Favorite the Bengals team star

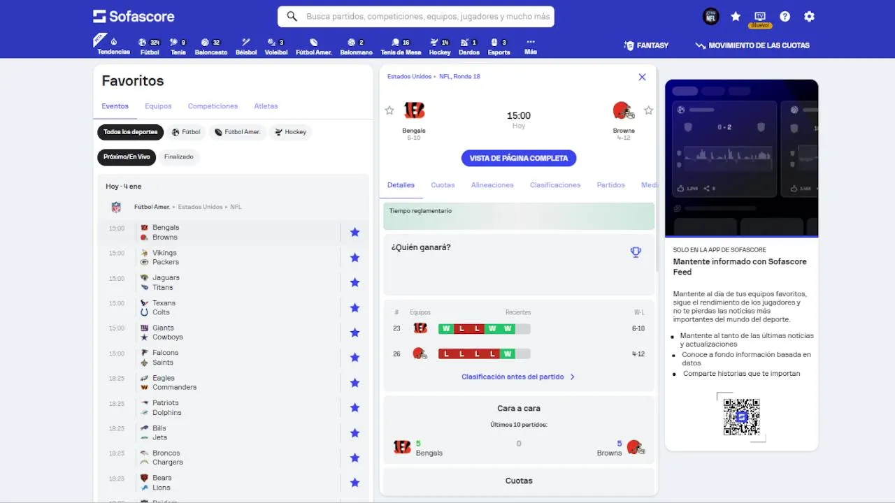389,110
